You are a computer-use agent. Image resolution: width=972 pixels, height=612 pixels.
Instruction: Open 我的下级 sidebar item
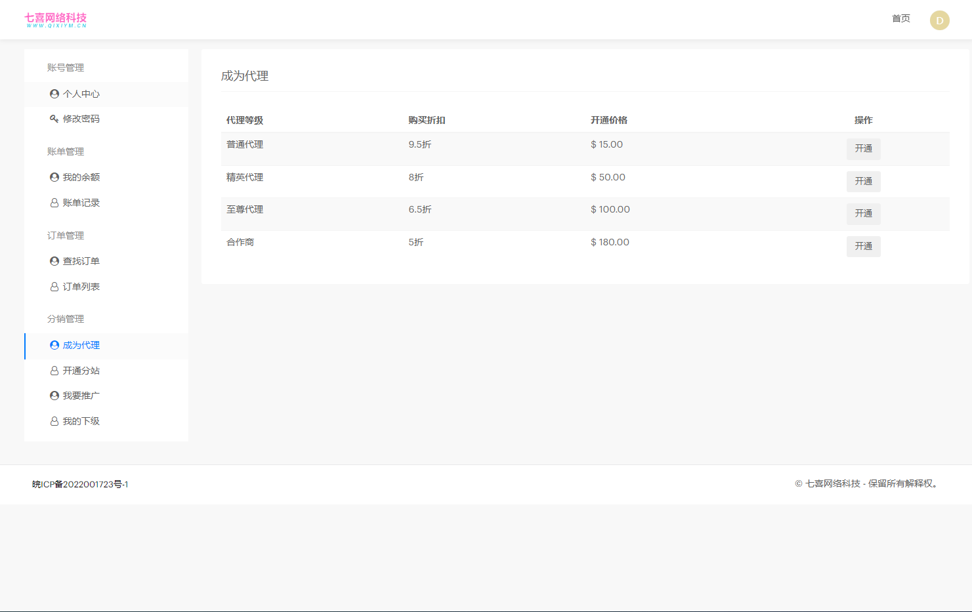click(81, 421)
